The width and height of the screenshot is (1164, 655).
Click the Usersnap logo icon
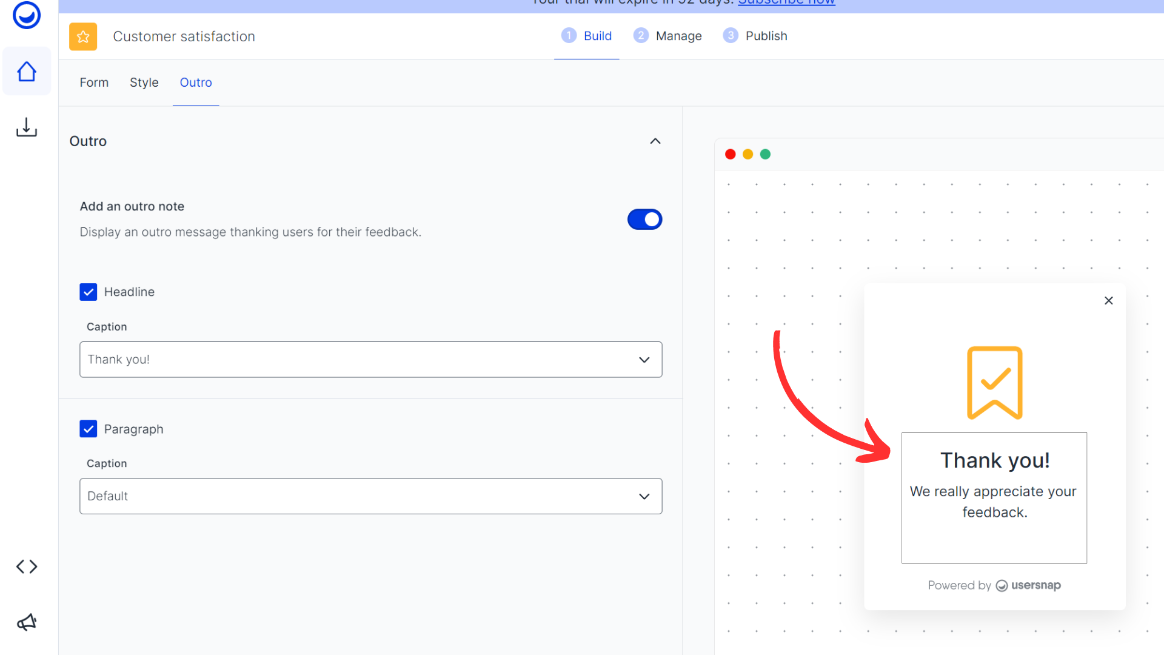[x=27, y=15]
